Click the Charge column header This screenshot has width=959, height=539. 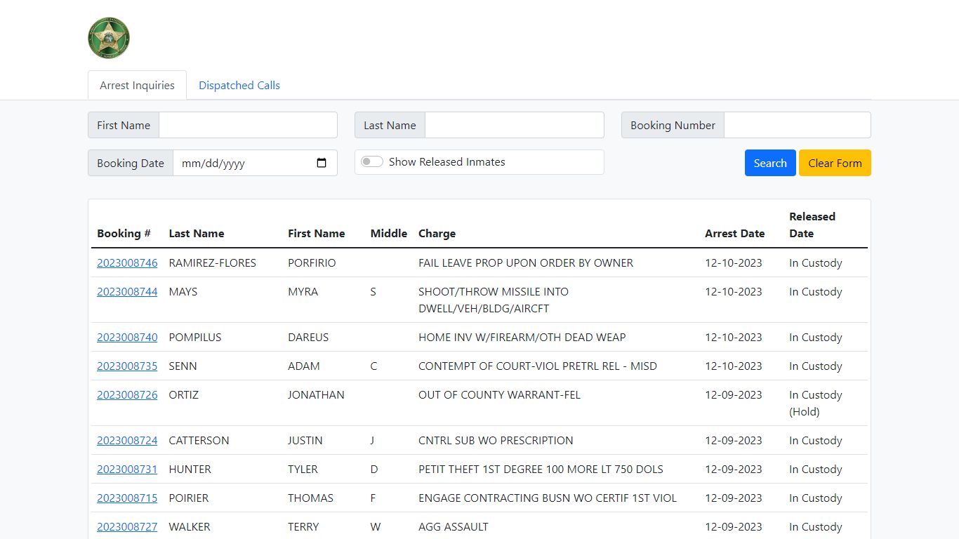437,234
